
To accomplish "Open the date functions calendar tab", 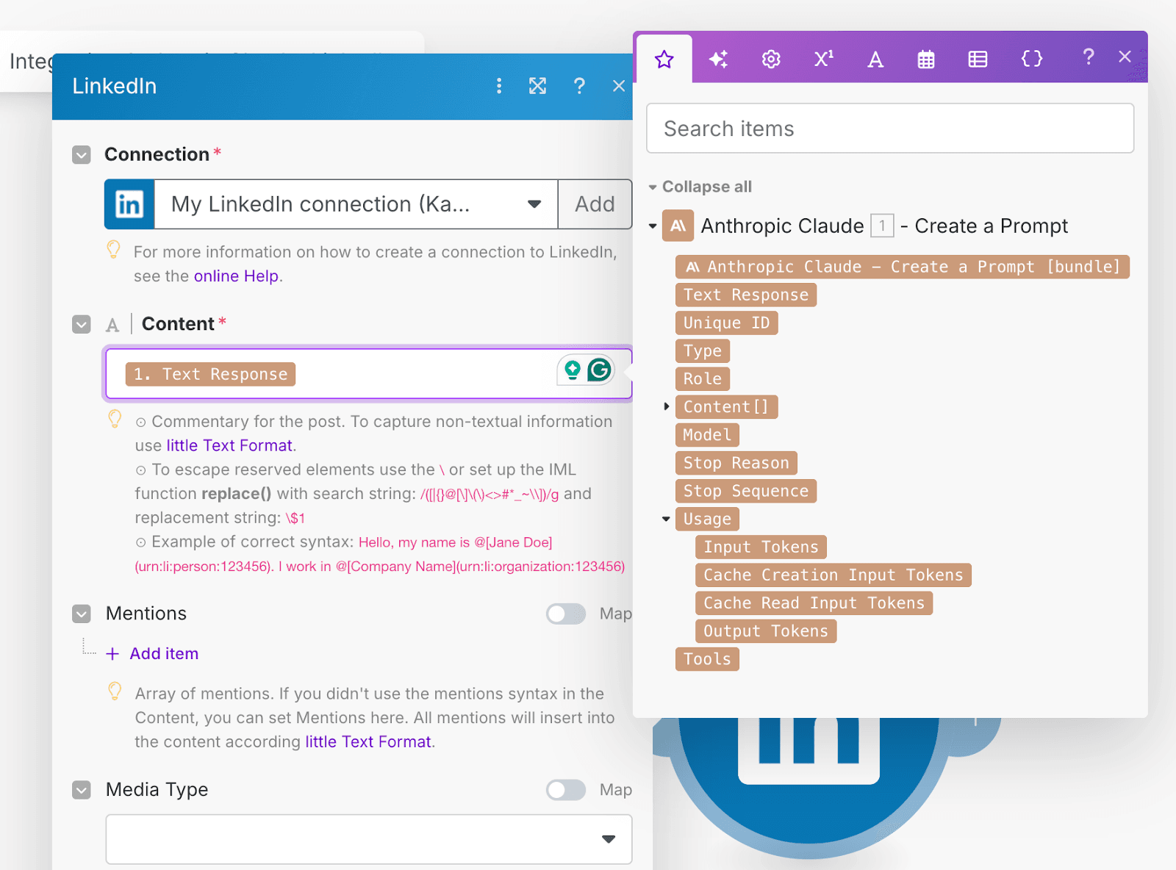I will tap(926, 59).
